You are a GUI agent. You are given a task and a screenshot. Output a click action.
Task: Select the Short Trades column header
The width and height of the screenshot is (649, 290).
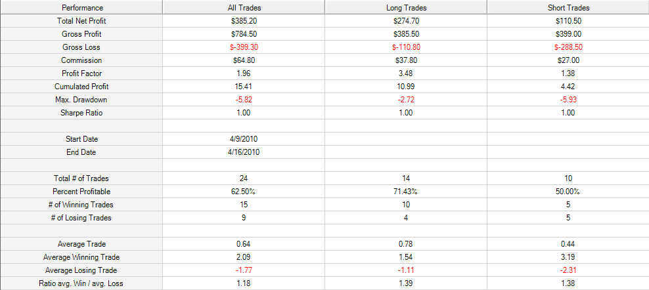pos(568,7)
